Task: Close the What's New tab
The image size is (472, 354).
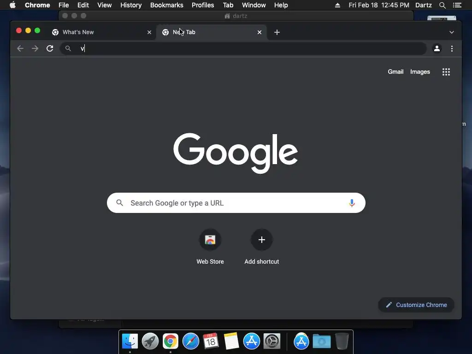Action: pos(149,32)
